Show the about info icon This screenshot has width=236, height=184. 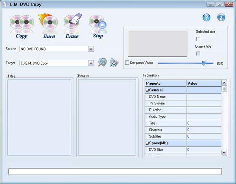click(221, 17)
